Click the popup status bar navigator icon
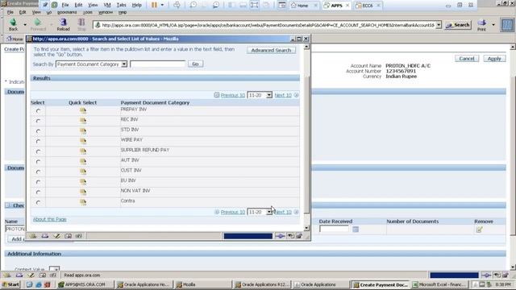The width and height of the screenshot is (516, 290). click(x=33, y=236)
